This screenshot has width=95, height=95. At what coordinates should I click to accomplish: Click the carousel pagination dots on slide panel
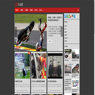click(x=61, y=50)
